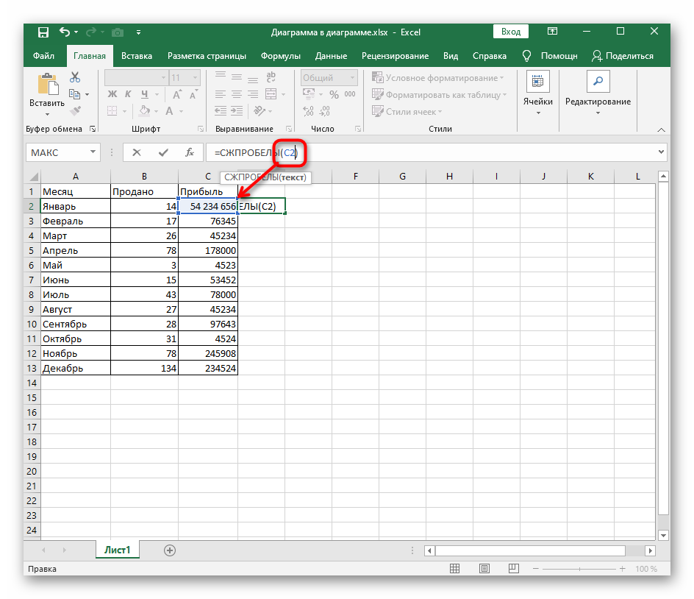The image size is (694, 599).
Task: Click cell B5 containing 78
Action: tap(144, 250)
